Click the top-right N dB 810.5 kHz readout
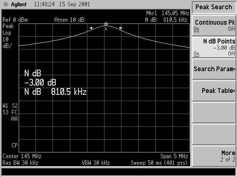The width and height of the screenshot is (237, 177). click(166, 20)
